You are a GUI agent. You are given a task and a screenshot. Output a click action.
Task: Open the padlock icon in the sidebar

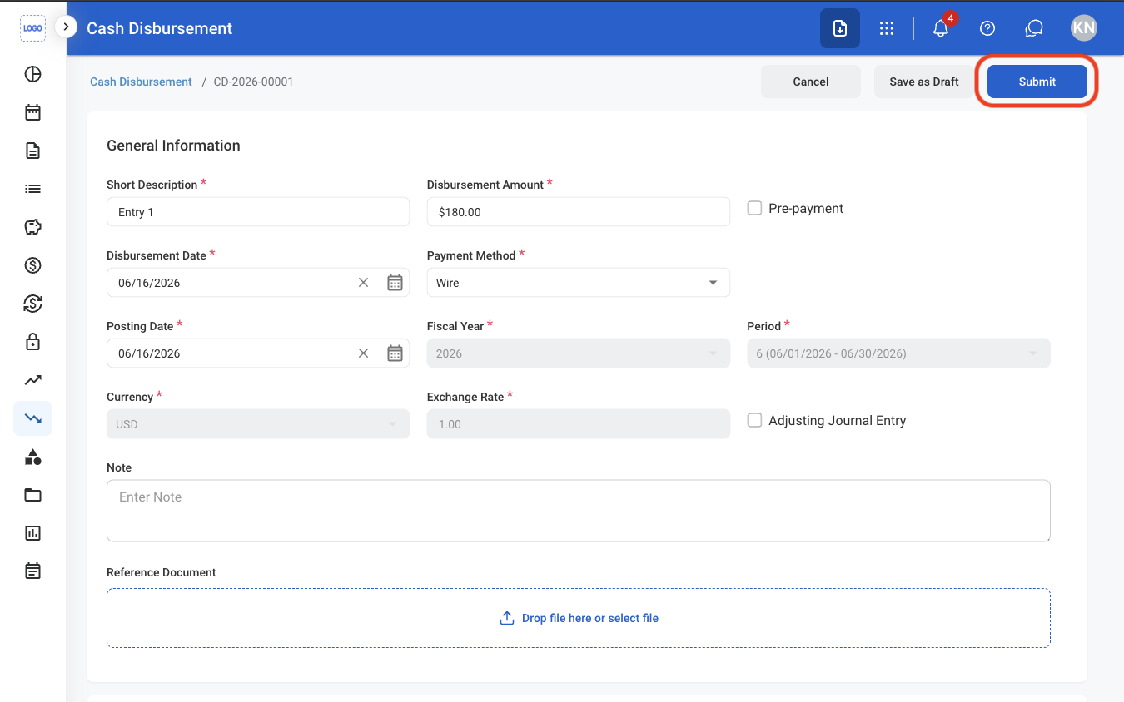click(32, 342)
